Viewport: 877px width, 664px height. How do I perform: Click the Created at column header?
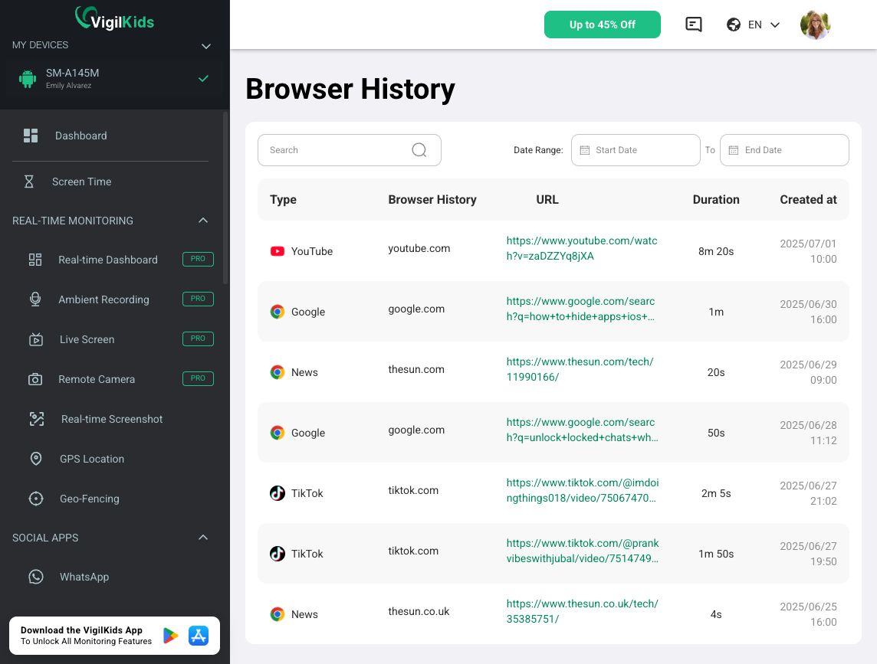[x=808, y=200]
